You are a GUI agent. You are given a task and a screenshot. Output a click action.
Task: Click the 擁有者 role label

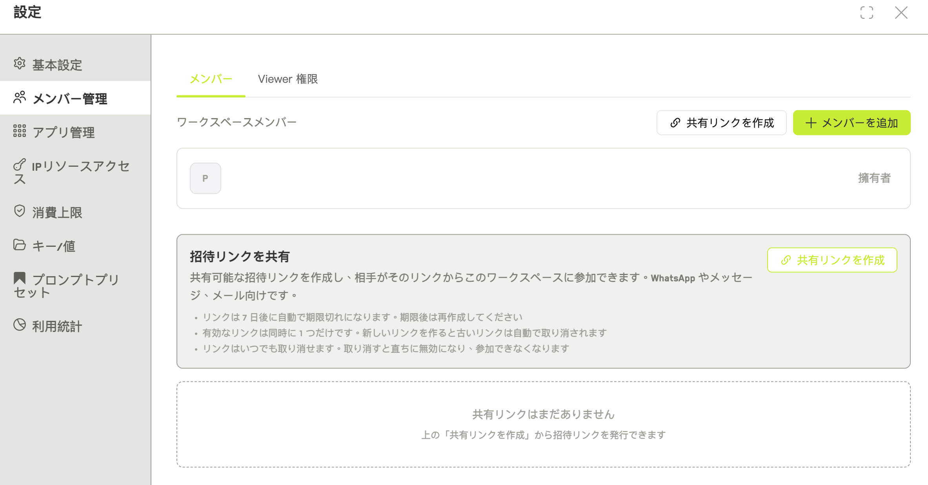875,178
